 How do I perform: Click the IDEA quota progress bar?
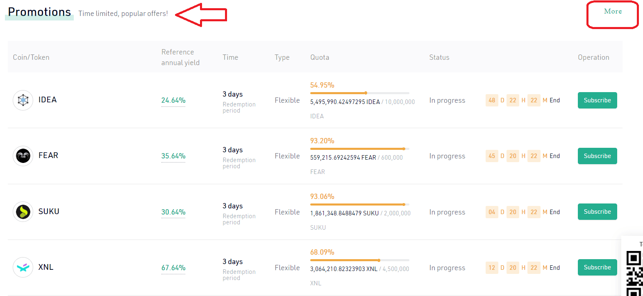coord(359,93)
